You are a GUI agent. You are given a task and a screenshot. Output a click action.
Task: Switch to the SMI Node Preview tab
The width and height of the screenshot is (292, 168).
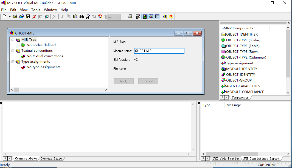point(226,158)
